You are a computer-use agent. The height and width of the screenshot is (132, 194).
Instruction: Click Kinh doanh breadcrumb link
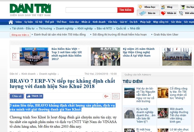[x=29, y=74]
